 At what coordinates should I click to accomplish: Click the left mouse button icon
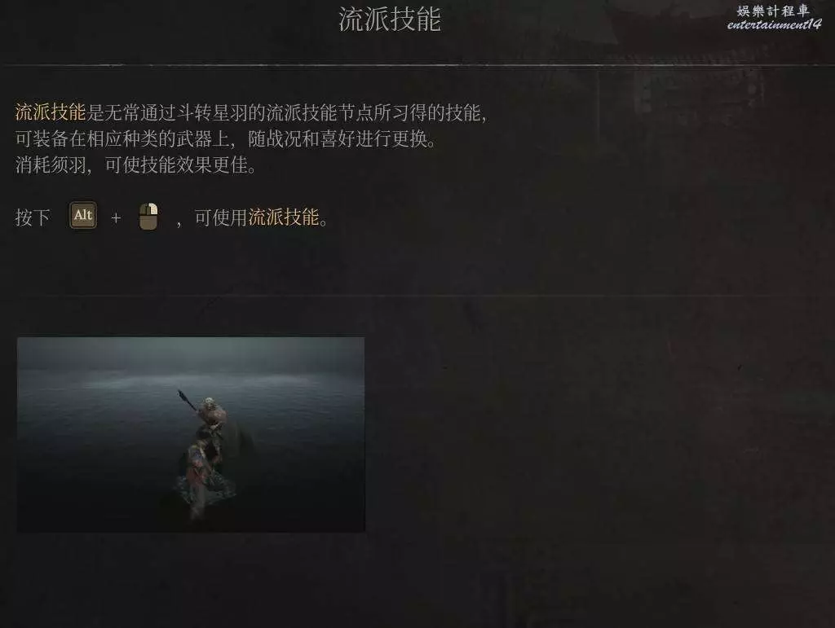[x=148, y=217]
